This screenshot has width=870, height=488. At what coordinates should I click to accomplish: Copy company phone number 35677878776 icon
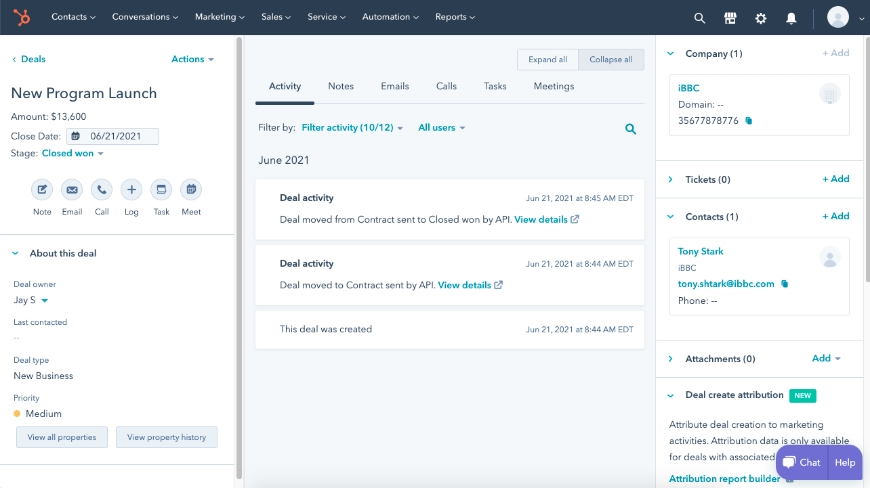pos(749,120)
